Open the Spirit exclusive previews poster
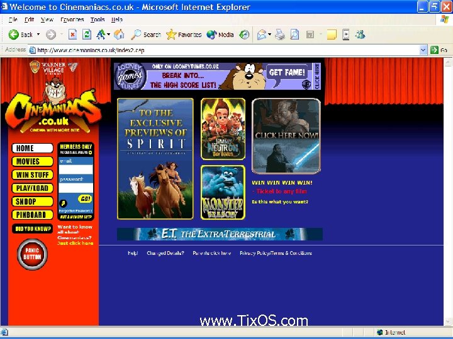Screen dimensions: 453x339 pos(155,159)
